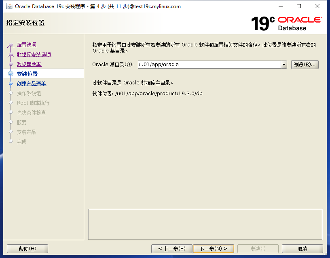This screenshot has width=330, height=258.
Task: Click the 取消 button to cancel setup
Action: tap(302, 248)
